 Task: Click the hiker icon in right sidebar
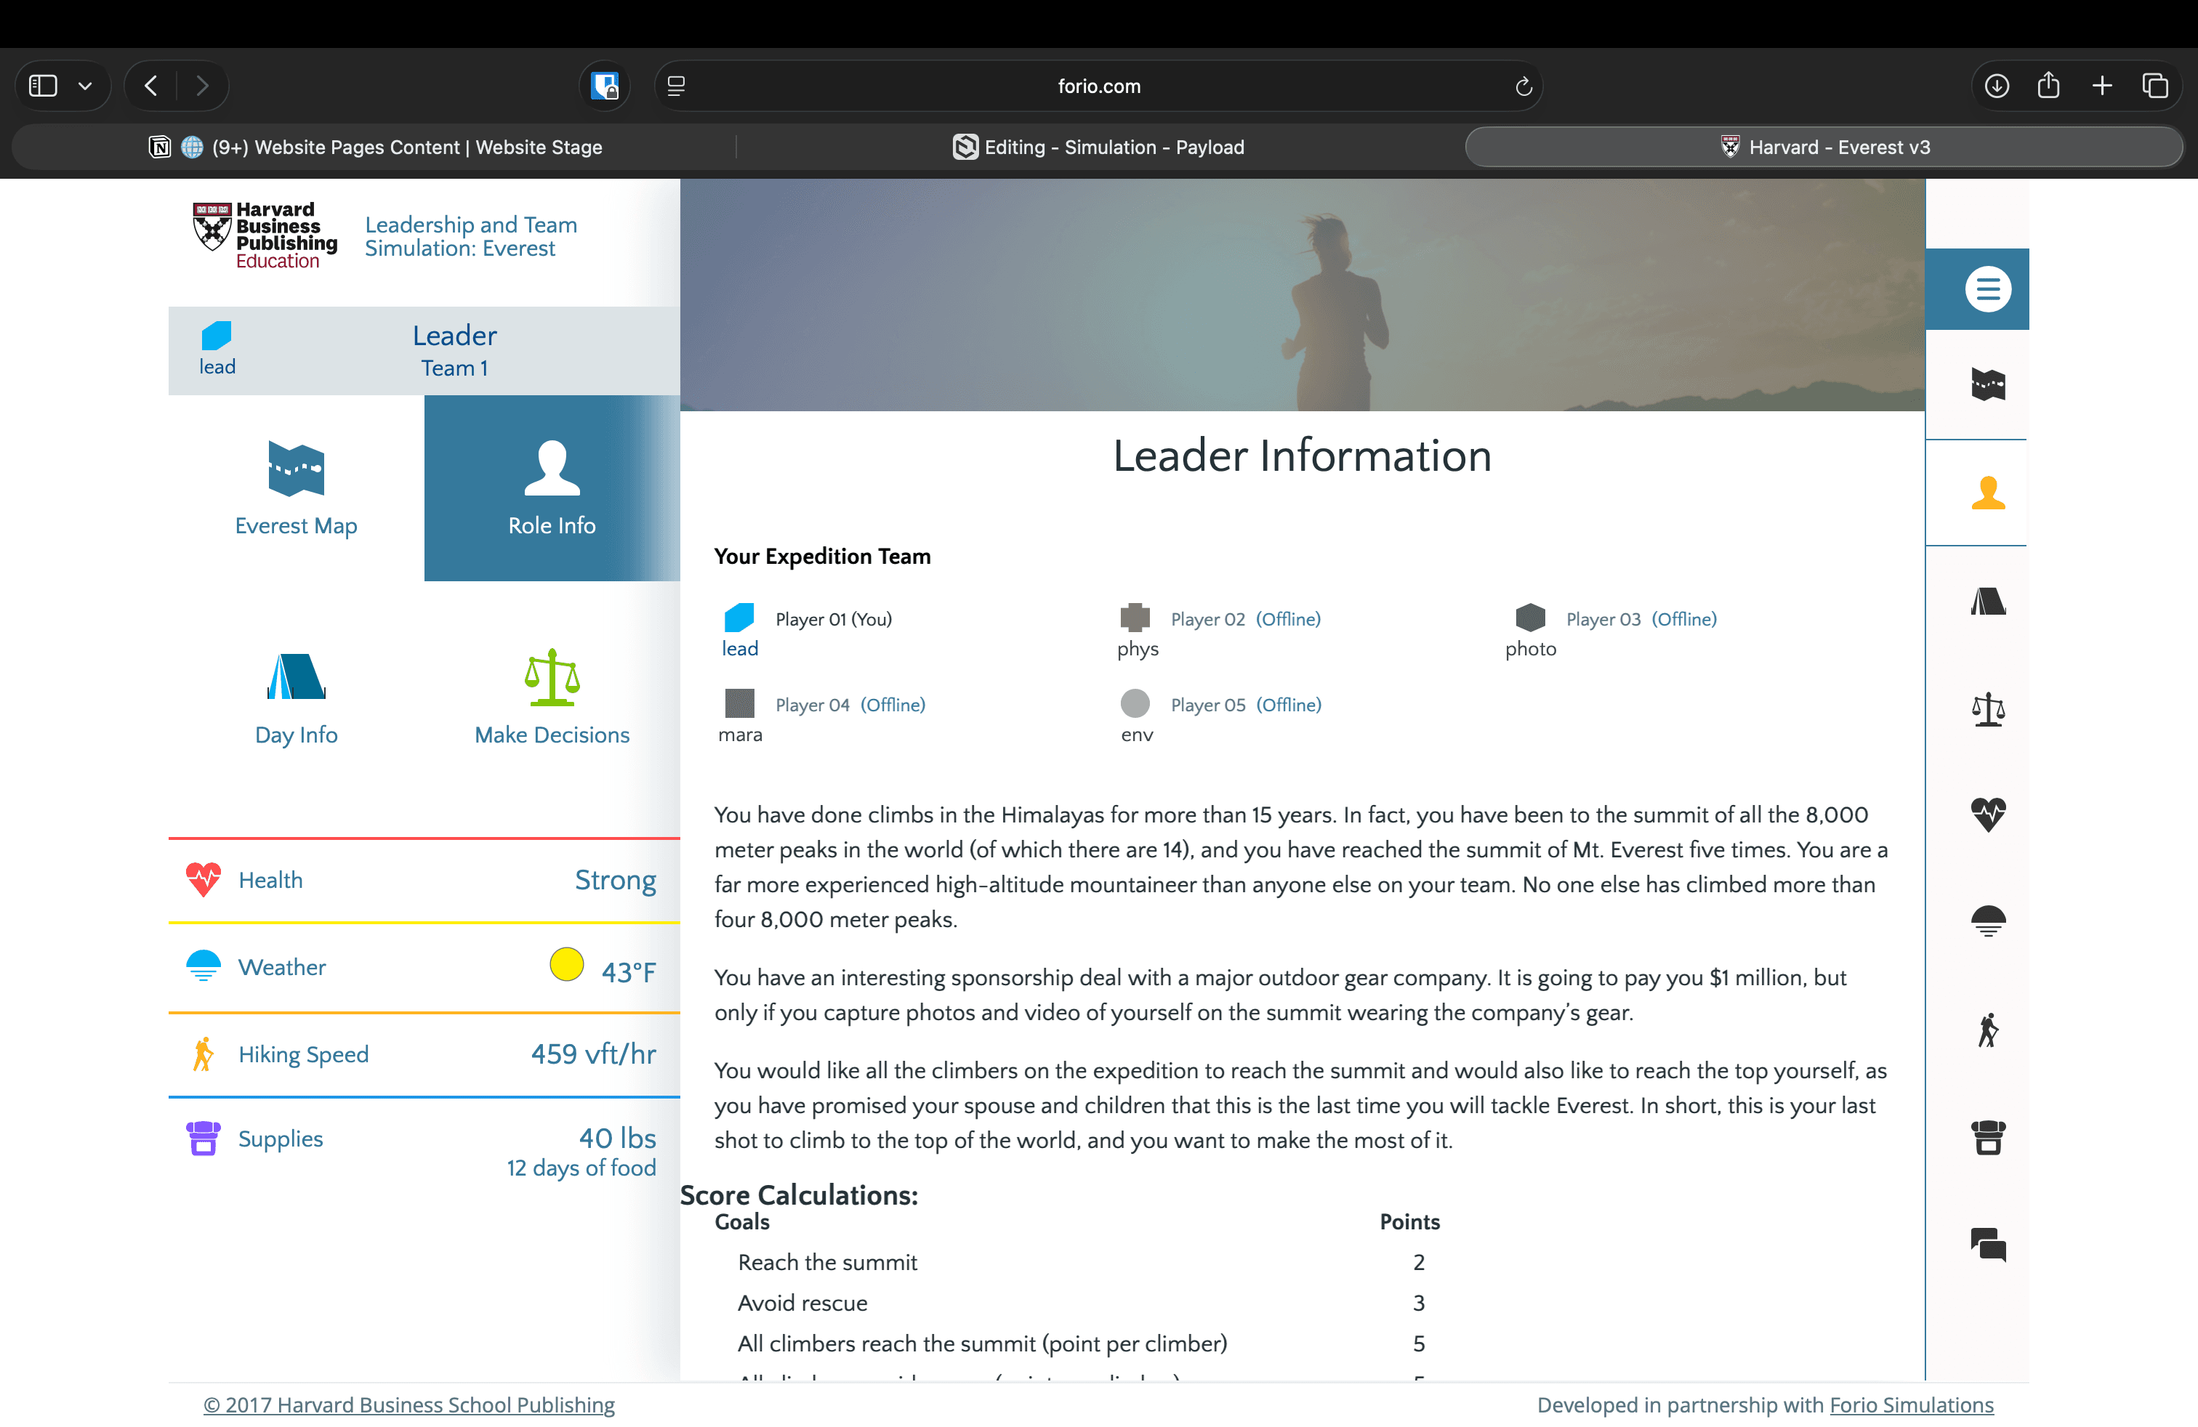pyautogui.click(x=1987, y=1029)
